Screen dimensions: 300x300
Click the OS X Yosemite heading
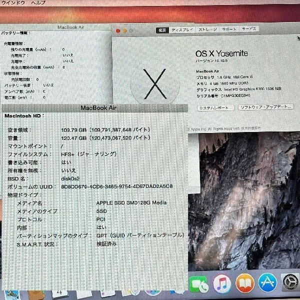(221, 53)
